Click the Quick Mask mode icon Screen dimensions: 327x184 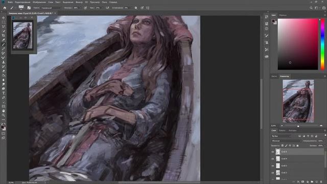pyautogui.click(x=4, y=133)
